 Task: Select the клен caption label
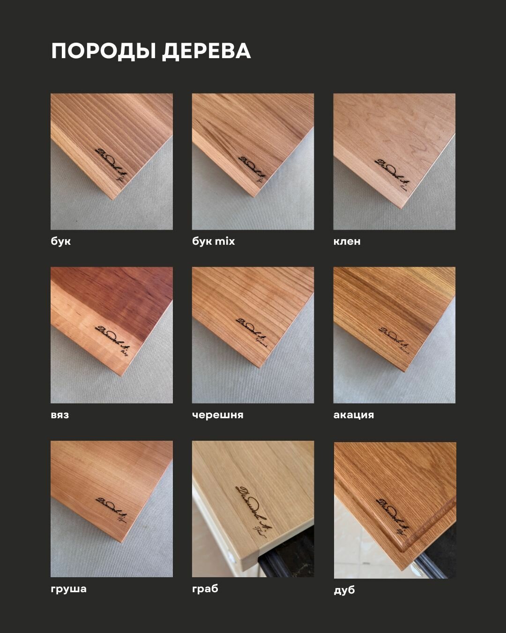tap(347, 241)
